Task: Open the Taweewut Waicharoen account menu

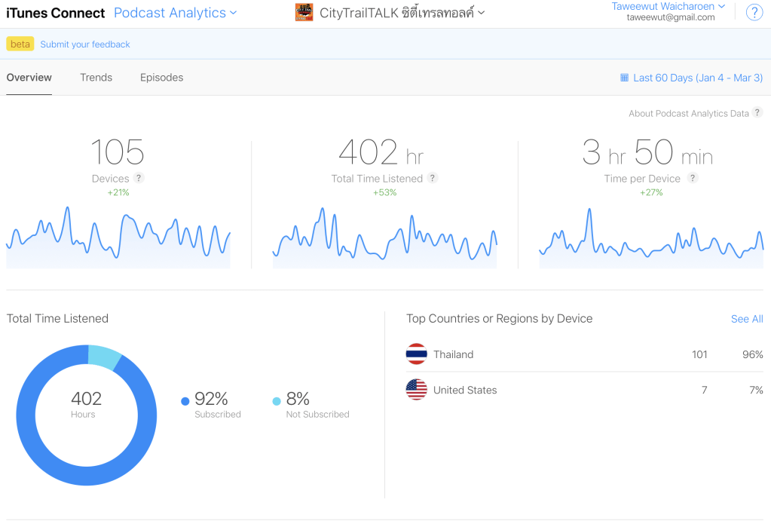Action: tap(668, 7)
